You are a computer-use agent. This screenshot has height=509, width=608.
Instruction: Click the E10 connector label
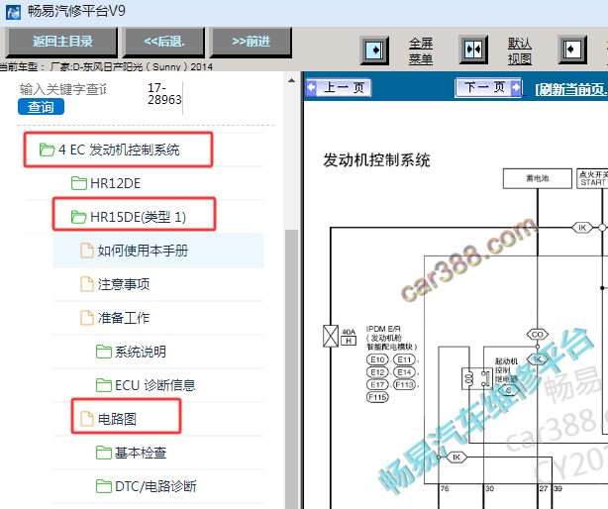click(377, 359)
